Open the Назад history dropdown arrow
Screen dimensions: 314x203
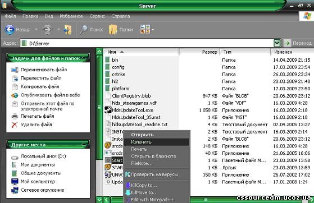click(37, 30)
